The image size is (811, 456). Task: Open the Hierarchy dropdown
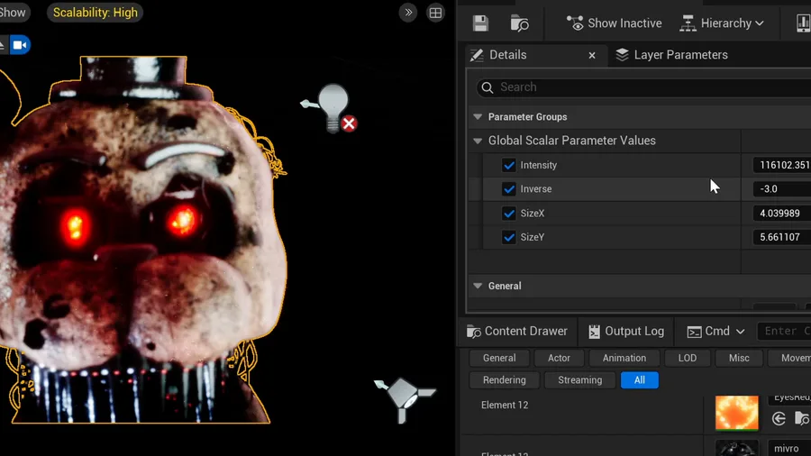click(x=722, y=23)
